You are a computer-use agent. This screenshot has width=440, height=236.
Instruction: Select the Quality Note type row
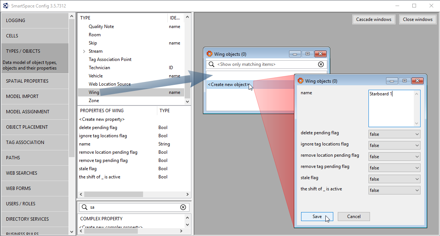(131, 27)
